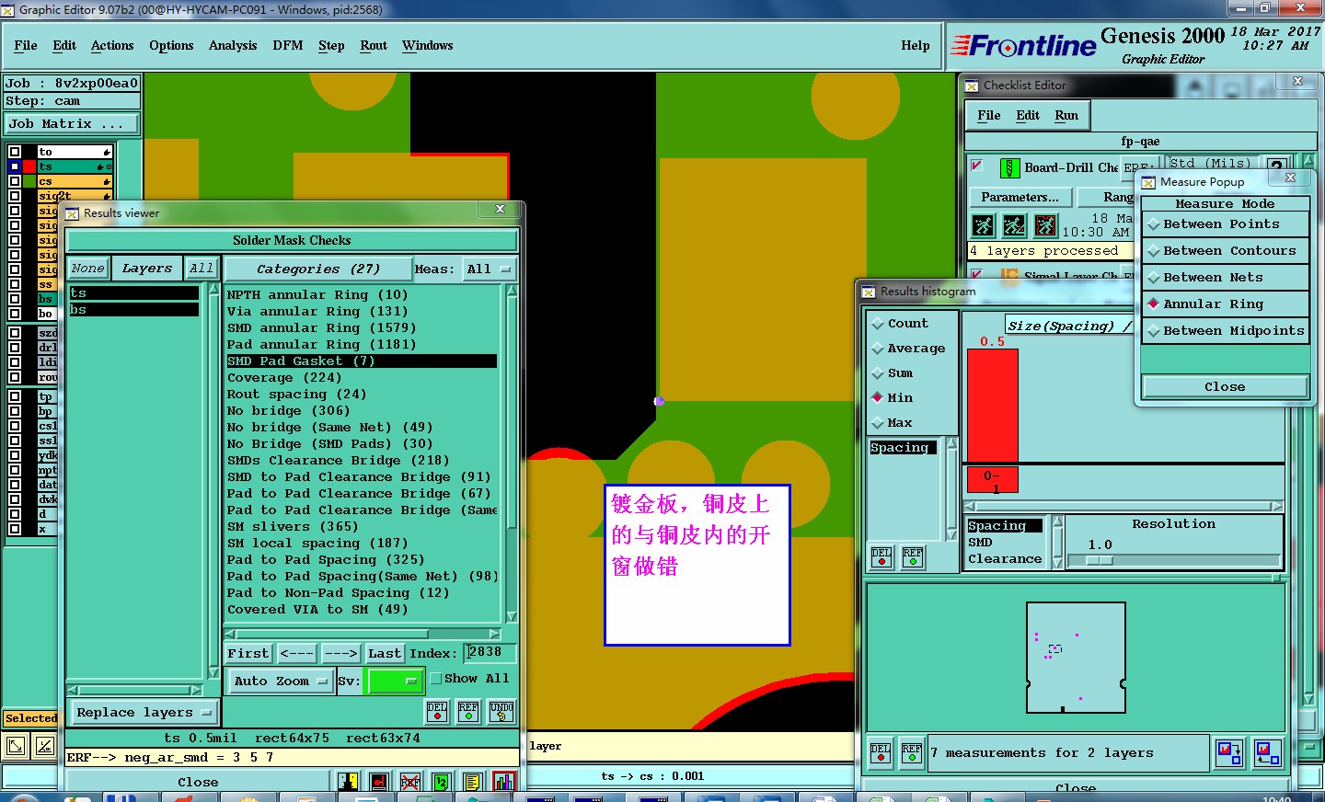Select Between Midpoints measure mode

coord(1224,331)
